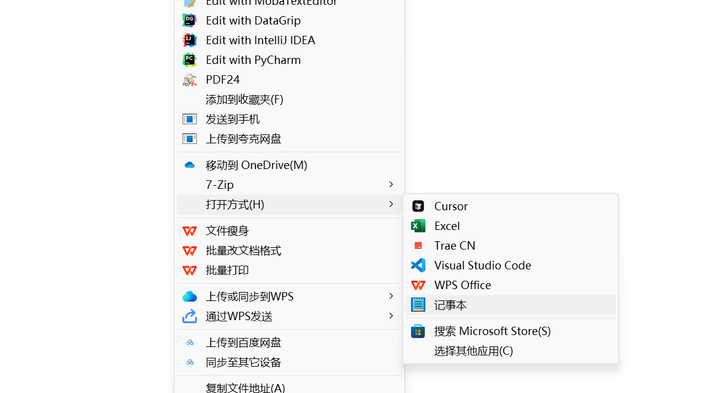Expand the 7-Zip submenu arrow

(391, 185)
